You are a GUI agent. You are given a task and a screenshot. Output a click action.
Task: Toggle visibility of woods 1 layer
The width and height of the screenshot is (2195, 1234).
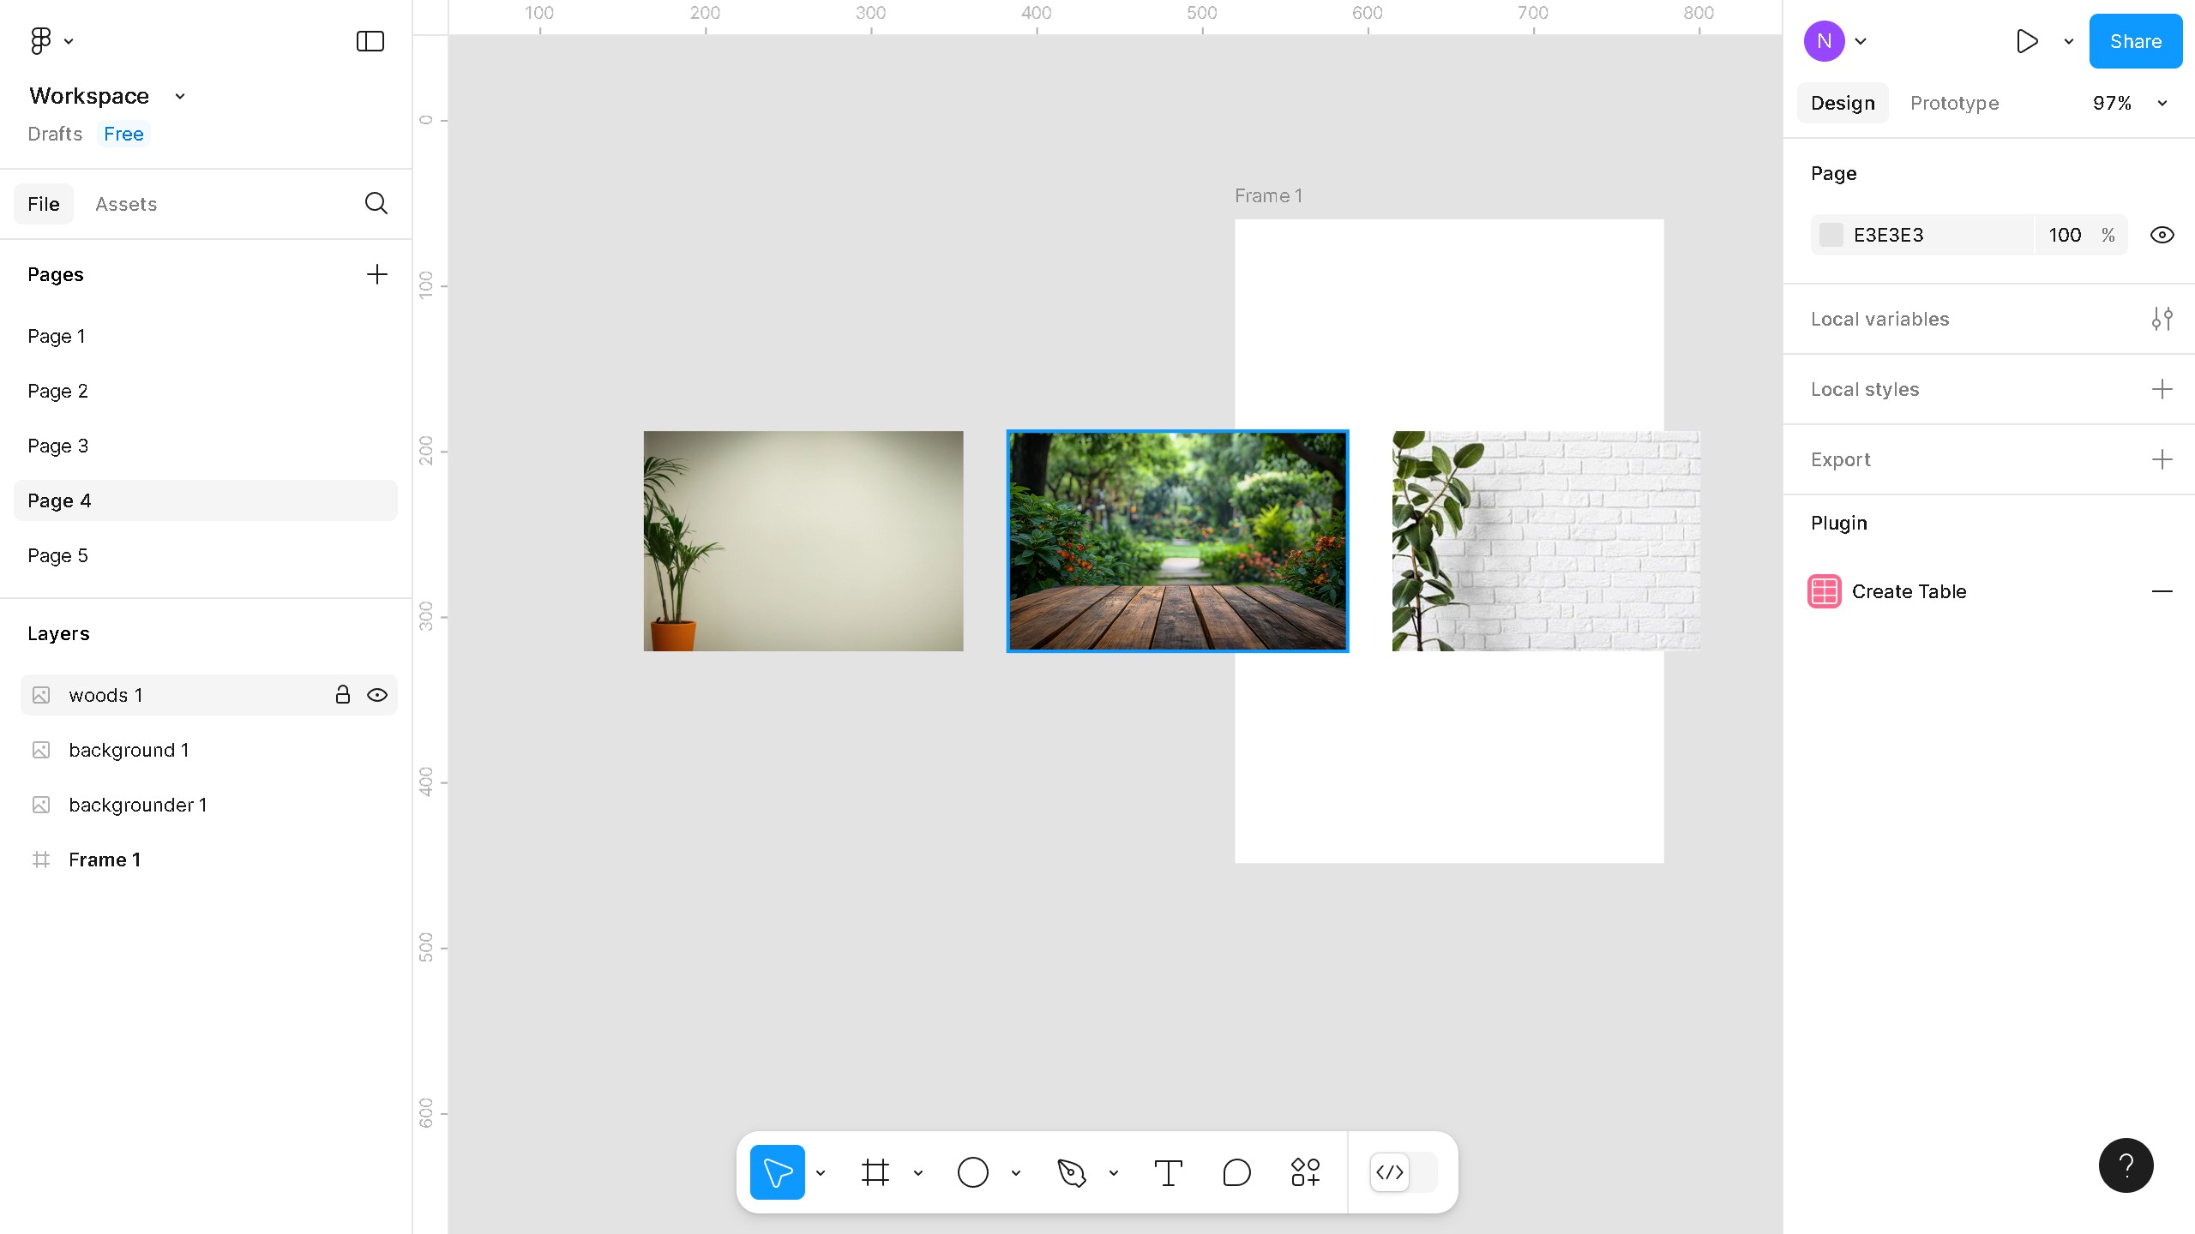[377, 695]
